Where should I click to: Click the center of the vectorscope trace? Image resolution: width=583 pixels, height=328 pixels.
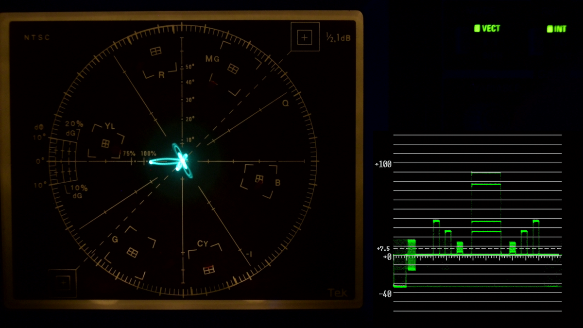point(182,160)
